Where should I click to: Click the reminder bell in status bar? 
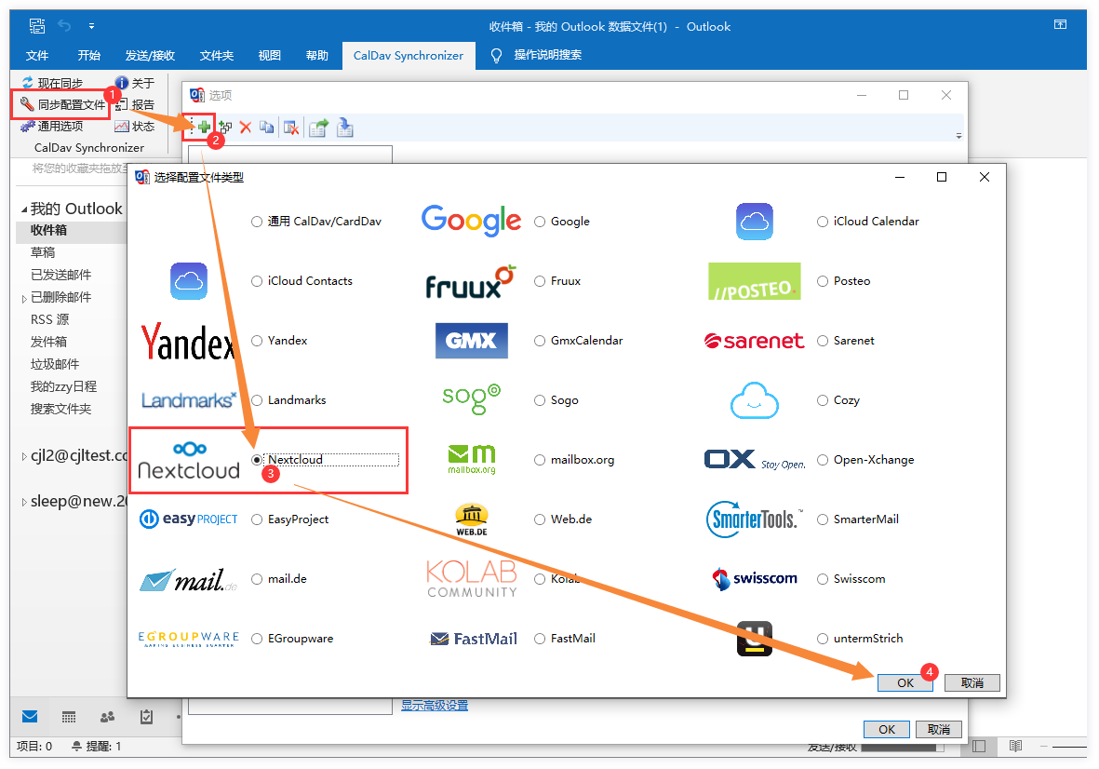click(76, 747)
